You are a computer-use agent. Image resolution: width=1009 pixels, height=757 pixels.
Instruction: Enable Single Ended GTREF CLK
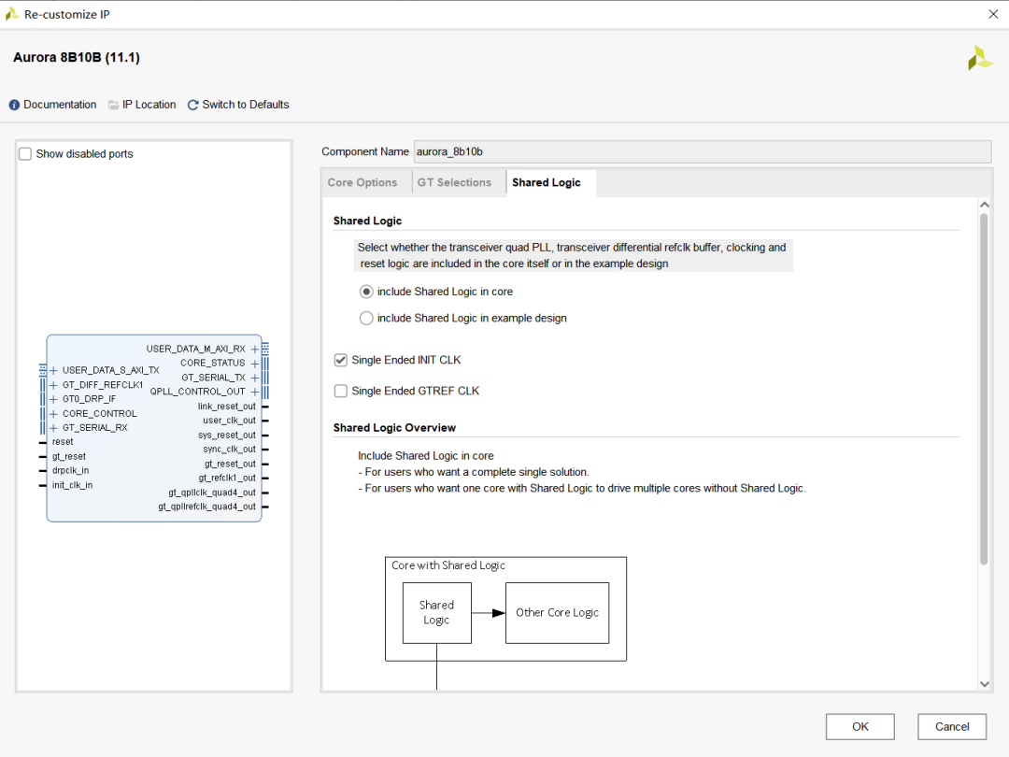[x=341, y=391]
